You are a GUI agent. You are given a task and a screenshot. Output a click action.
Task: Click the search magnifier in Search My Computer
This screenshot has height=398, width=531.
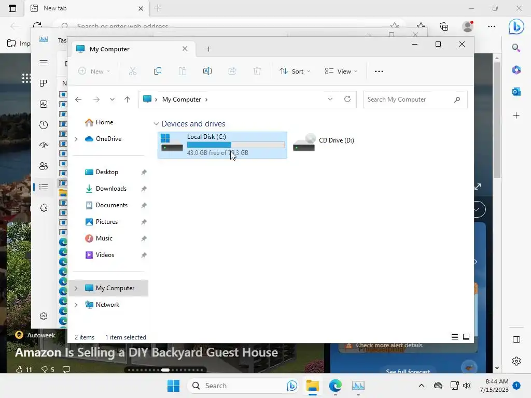pyautogui.click(x=457, y=99)
